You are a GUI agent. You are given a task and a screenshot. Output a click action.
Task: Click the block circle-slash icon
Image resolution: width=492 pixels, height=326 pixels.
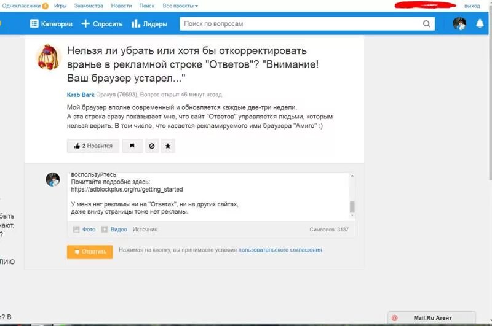coord(152,146)
